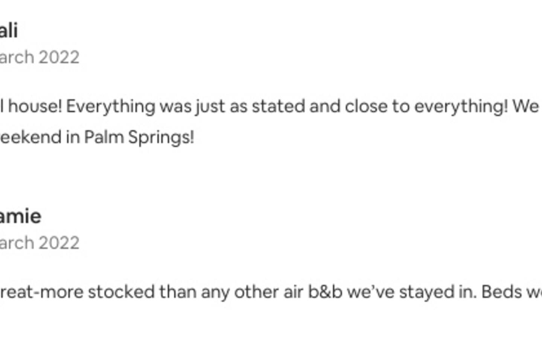This screenshot has height=361, width=542.
Task: Click the word "Beds" in second review
Action: coord(500,292)
